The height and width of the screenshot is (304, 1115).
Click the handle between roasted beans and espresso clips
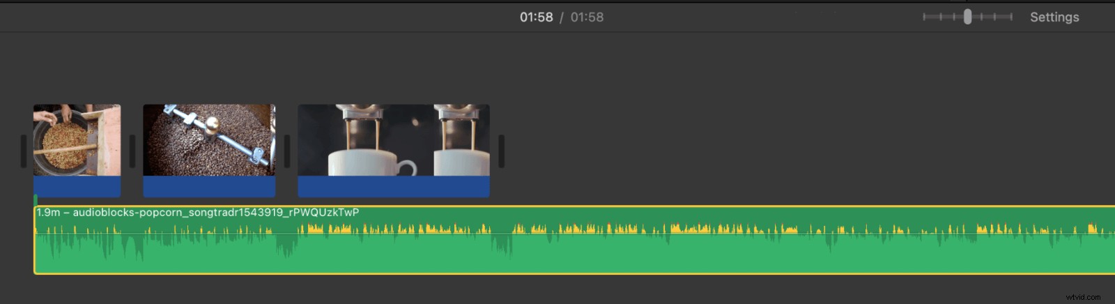point(287,151)
